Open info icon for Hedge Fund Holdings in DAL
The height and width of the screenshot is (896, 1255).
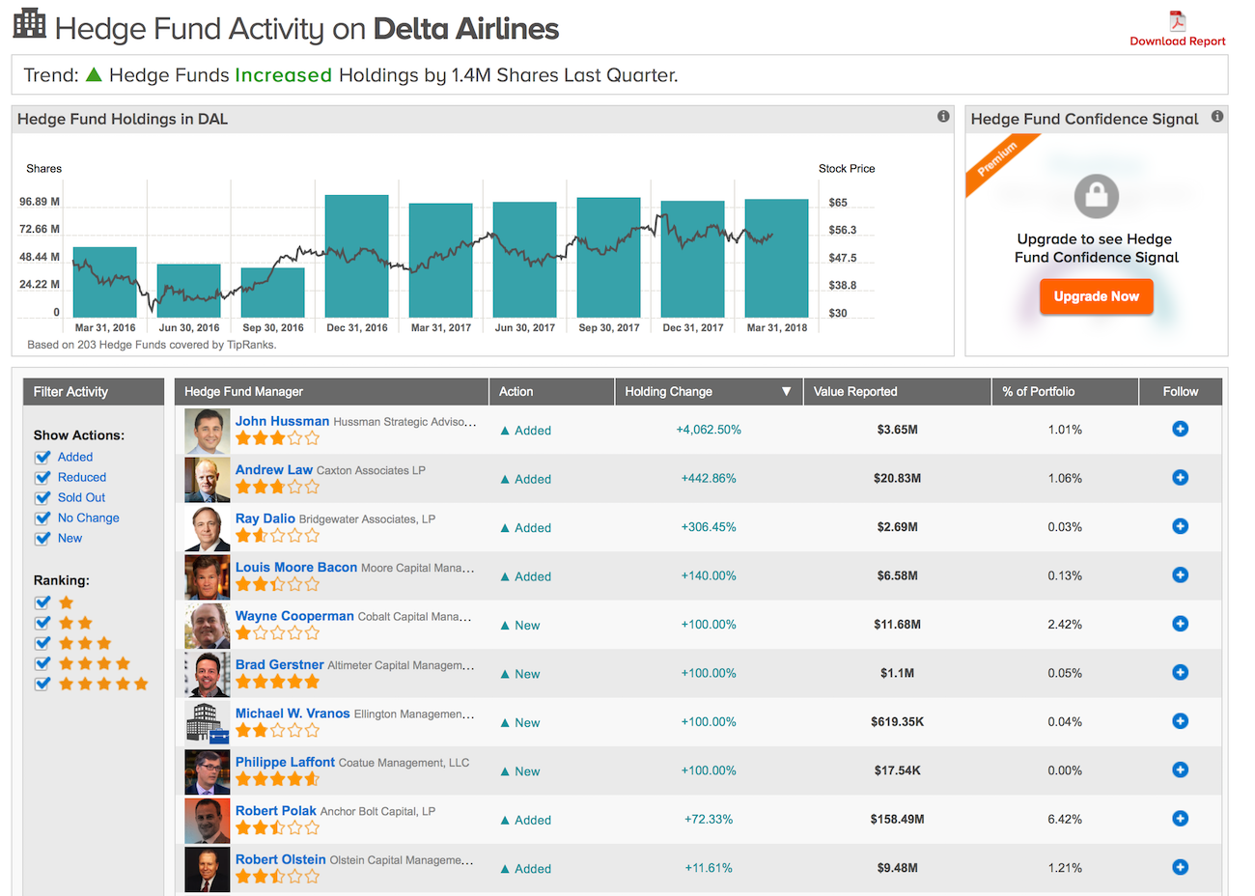click(x=943, y=116)
